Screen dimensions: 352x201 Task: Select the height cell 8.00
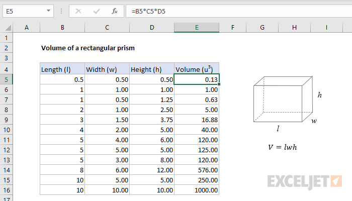tap(152, 160)
